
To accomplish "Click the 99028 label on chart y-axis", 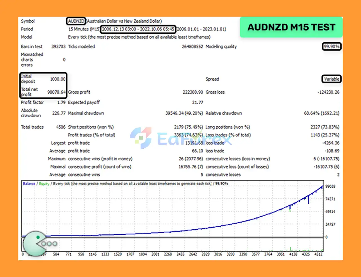I will point(330,186).
